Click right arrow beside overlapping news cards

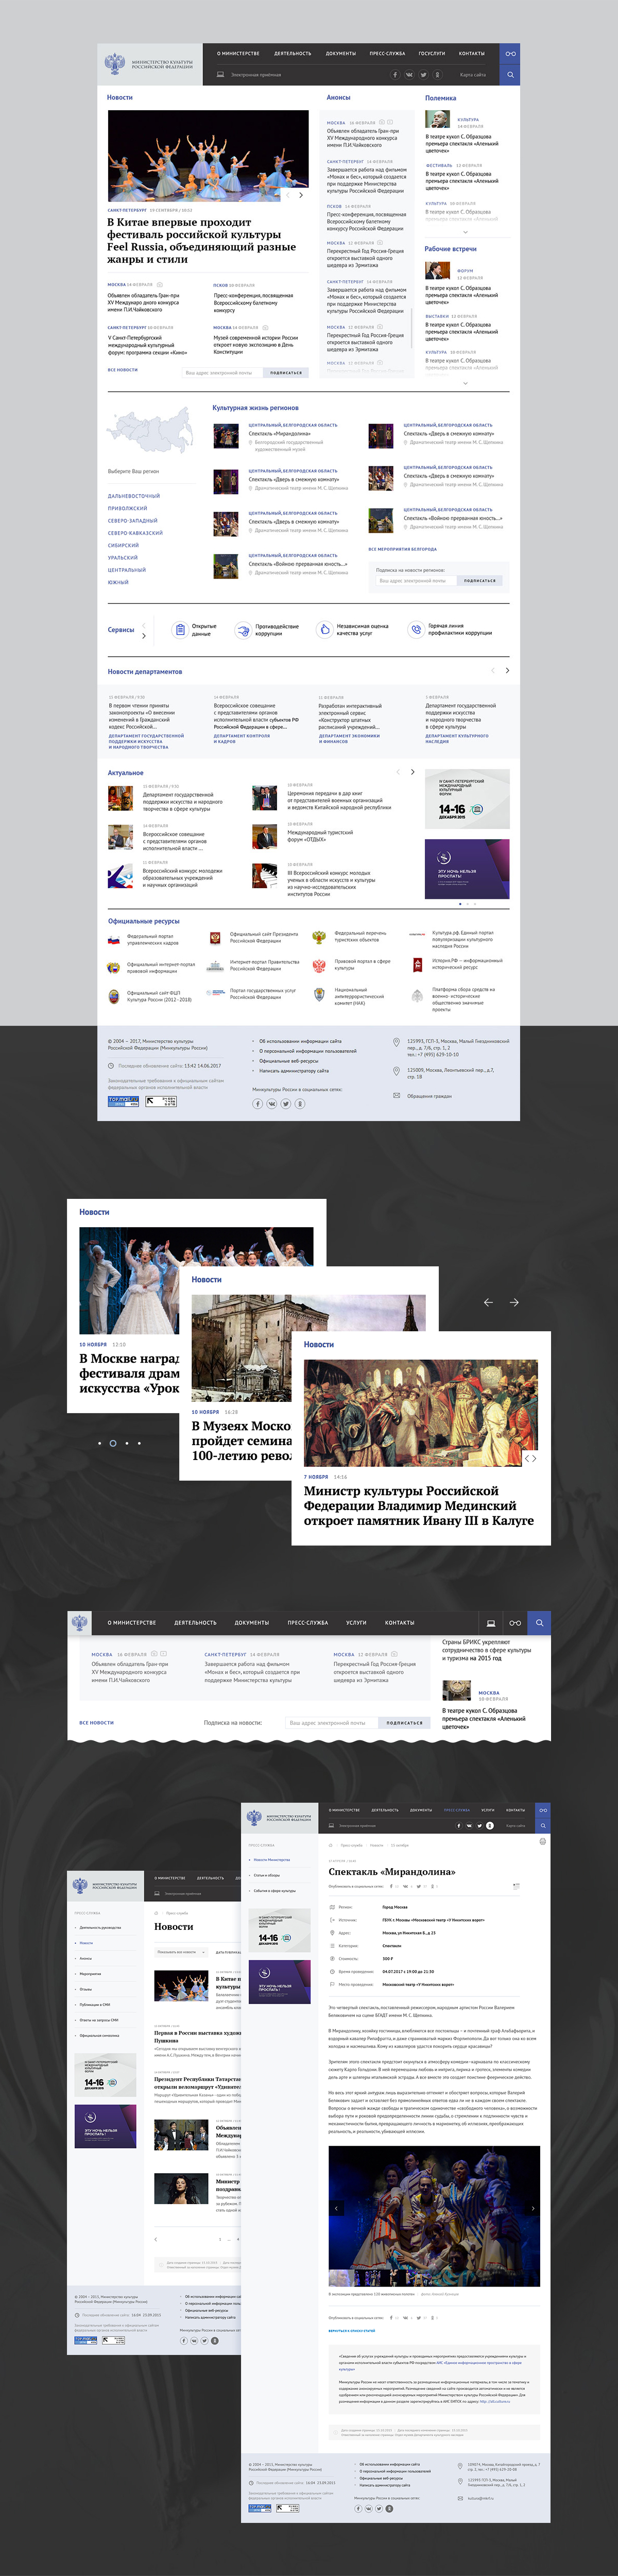pyautogui.click(x=514, y=1302)
